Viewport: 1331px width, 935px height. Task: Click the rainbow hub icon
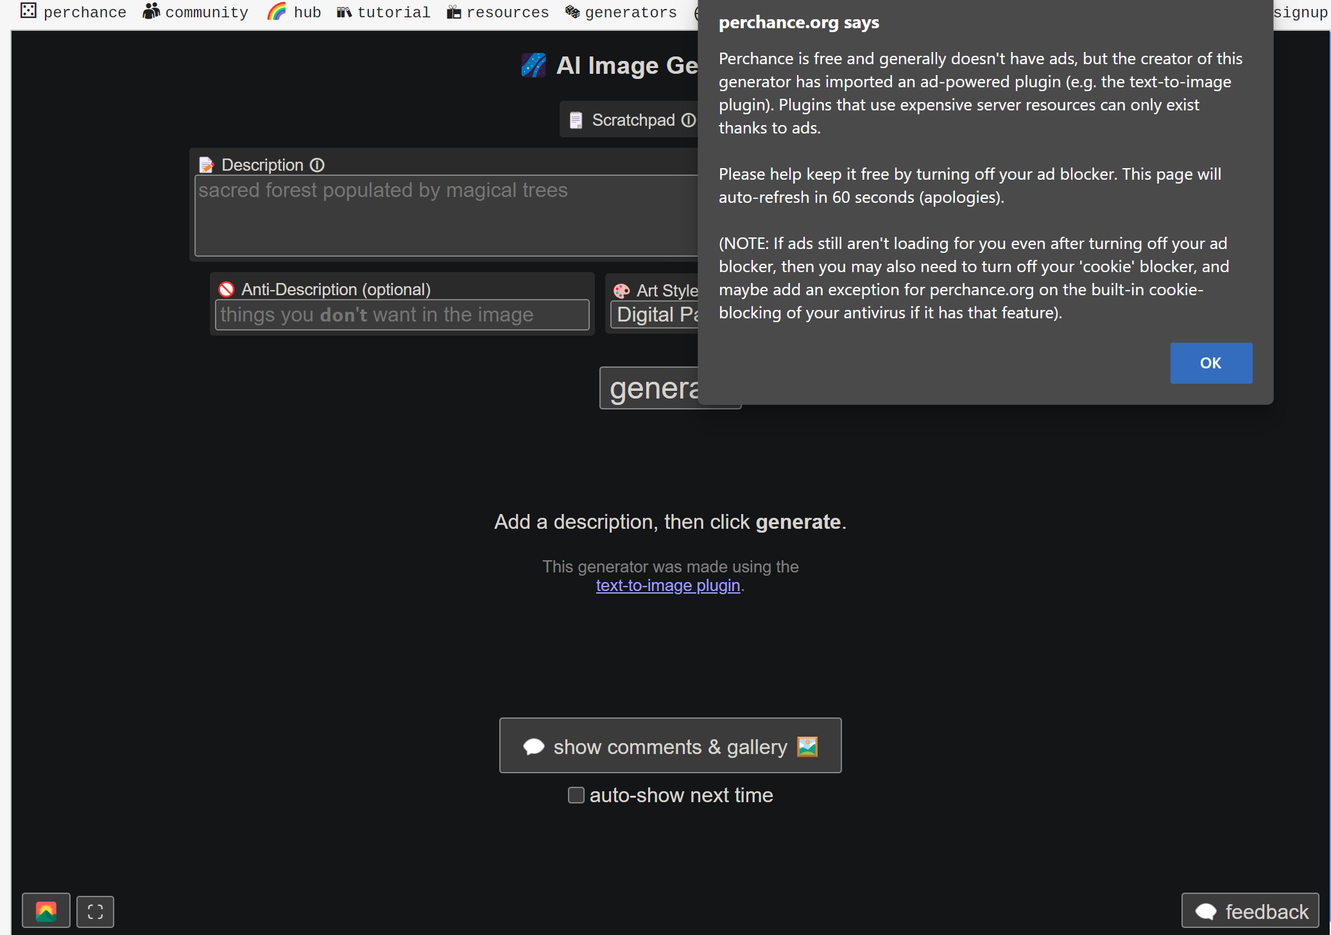pos(277,11)
